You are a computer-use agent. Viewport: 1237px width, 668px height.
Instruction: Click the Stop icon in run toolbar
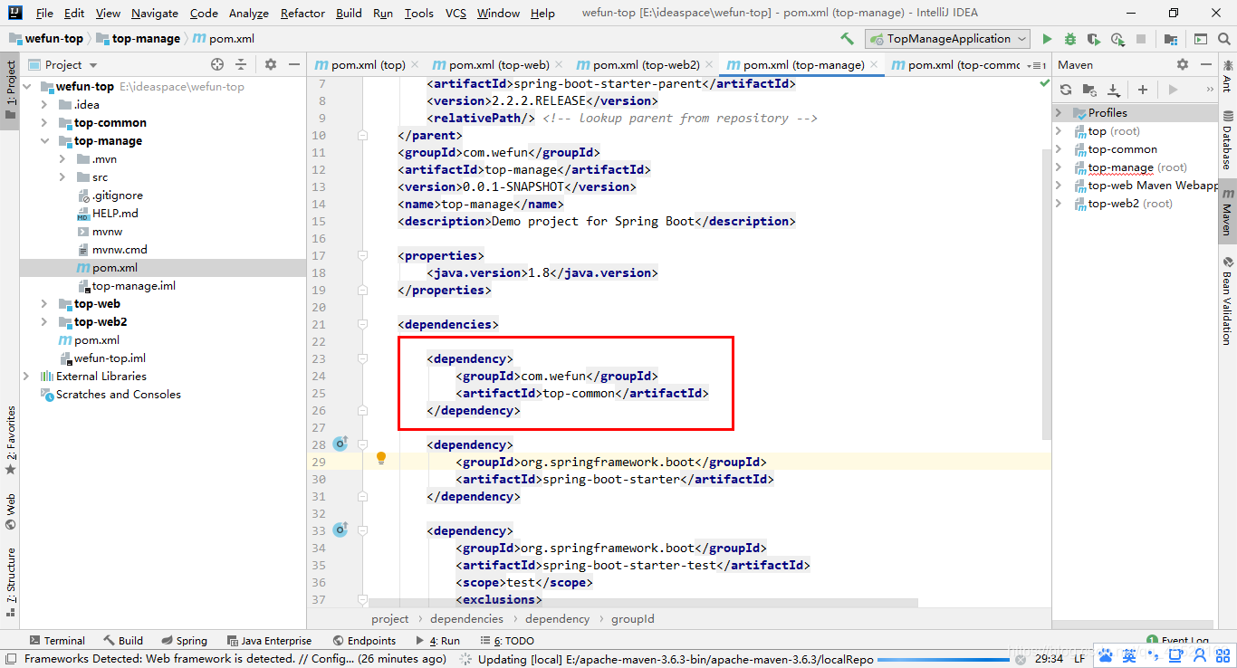point(1141,39)
